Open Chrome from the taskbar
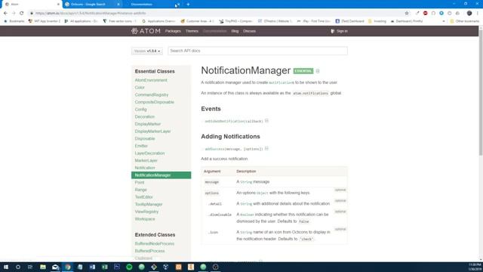This screenshot has height=272, width=483. point(67,267)
